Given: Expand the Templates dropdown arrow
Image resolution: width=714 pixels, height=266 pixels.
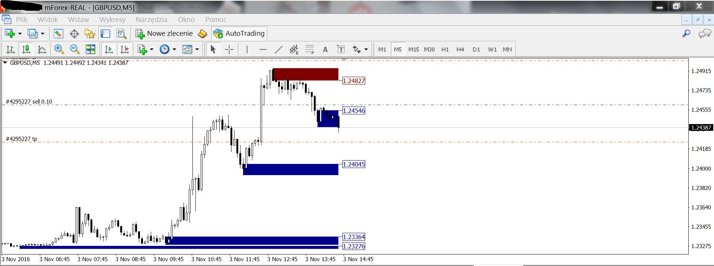Looking at the screenshot, I should click(x=197, y=49).
